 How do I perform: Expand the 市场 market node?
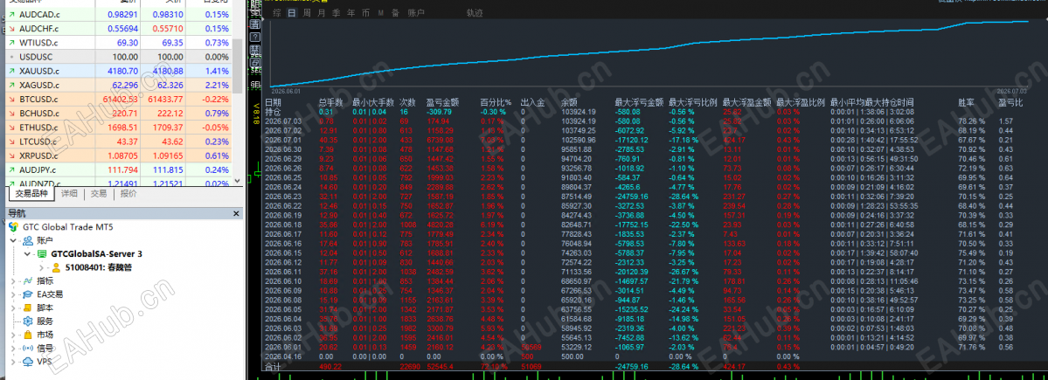coord(13,335)
